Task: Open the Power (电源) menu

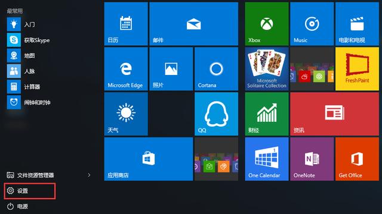Action: click(x=17, y=206)
